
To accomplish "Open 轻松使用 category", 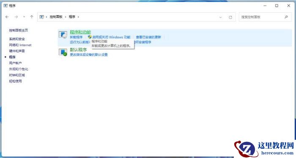I will pos(15,81).
